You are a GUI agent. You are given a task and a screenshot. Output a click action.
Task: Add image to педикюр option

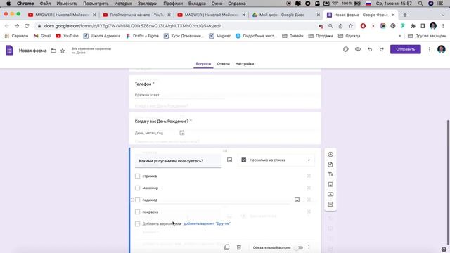[297, 200]
